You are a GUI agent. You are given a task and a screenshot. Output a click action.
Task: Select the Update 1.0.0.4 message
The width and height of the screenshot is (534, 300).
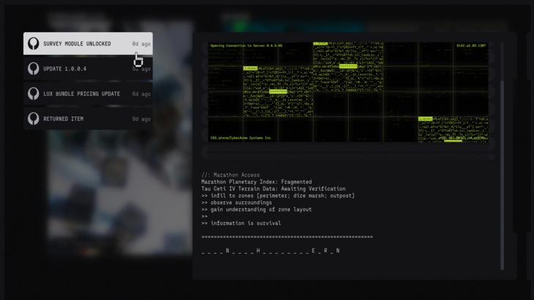tap(65, 69)
